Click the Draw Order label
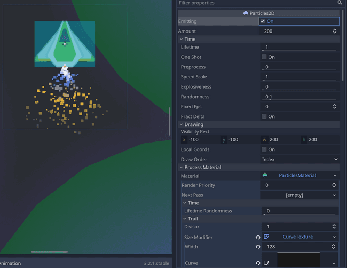Image resolution: width=347 pixels, height=268 pixels. (x=194, y=159)
